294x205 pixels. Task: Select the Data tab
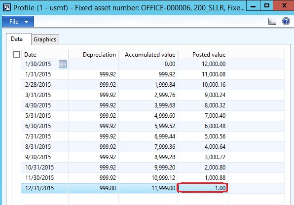[17, 39]
